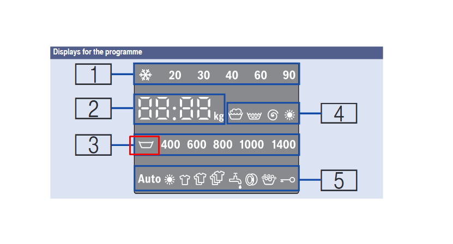
Task: Click the 88:88 time display
Action: pos(175,109)
